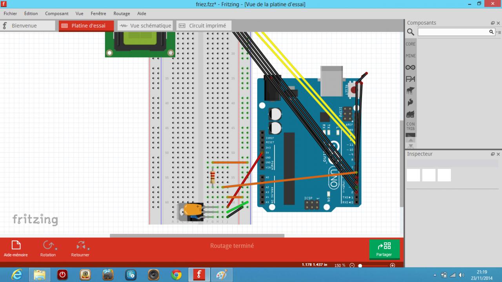Click the red power app taskbar icon
Image resolution: width=502 pixels, height=282 pixels.
click(62, 275)
